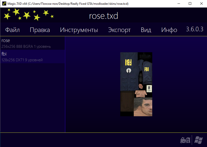Click the Windows platform logo icon
This screenshot has height=147, width=207.
tap(199, 140)
